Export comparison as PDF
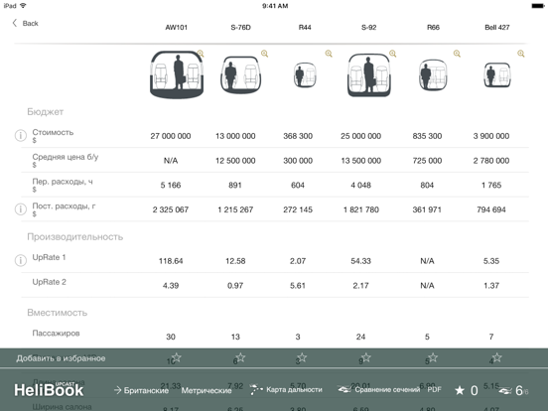The width and height of the screenshot is (548, 411). [435, 390]
